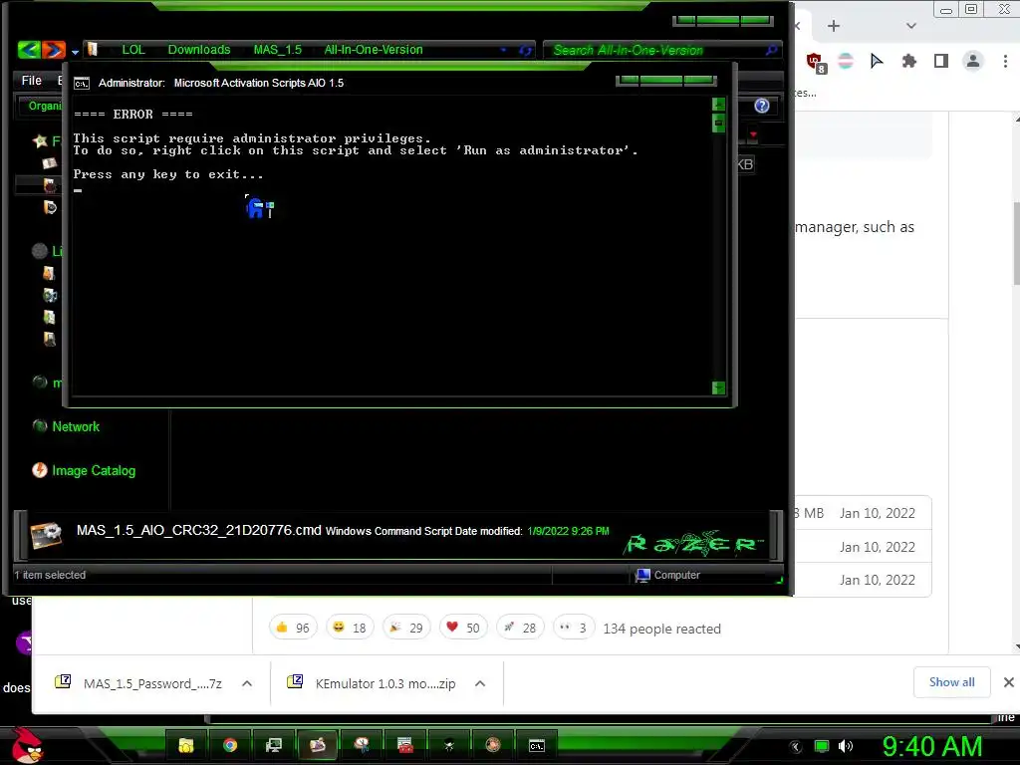The width and height of the screenshot is (1020, 765).
Task: Click the date modified value 1/9/2022 9:26 PM
Action: click(568, 531)
